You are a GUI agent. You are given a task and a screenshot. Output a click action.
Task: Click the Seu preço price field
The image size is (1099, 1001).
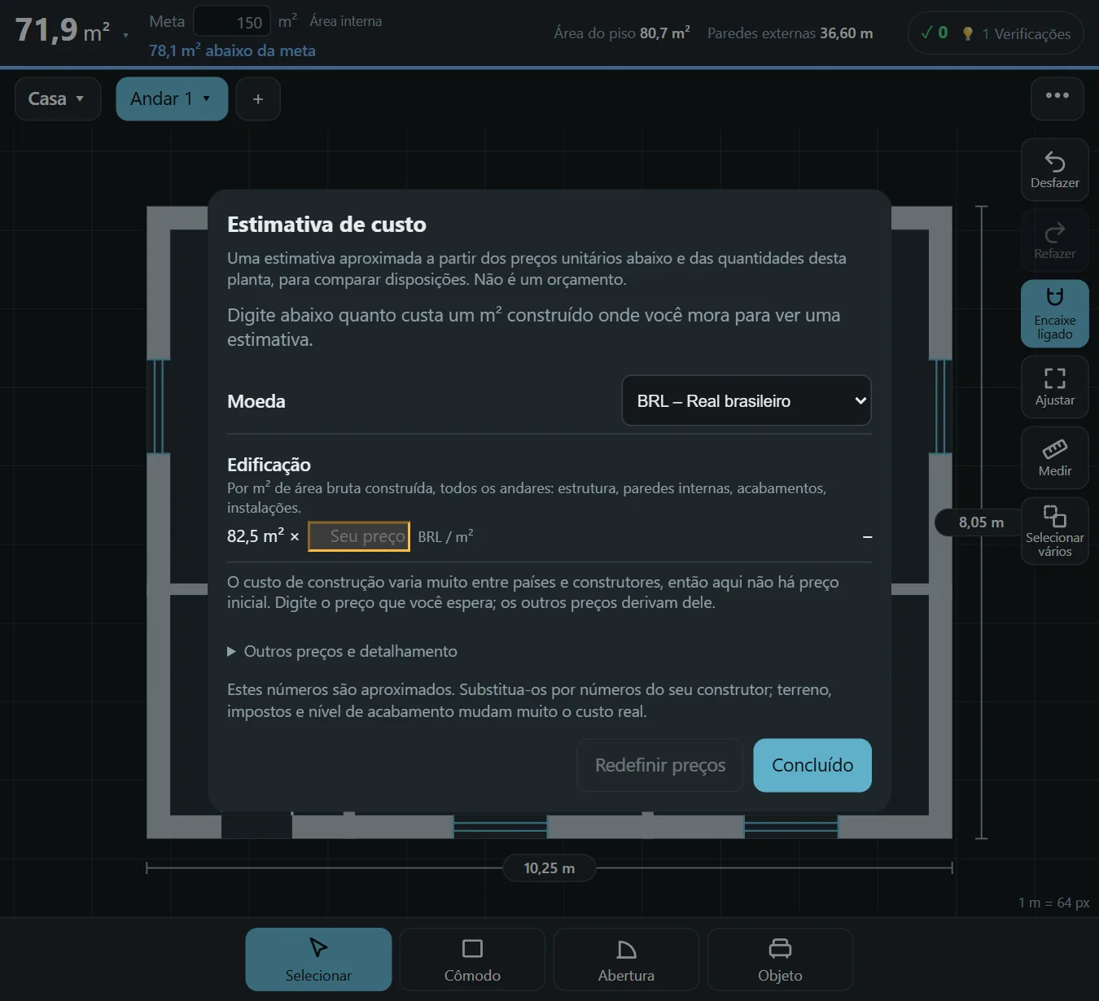pos(359,536)
